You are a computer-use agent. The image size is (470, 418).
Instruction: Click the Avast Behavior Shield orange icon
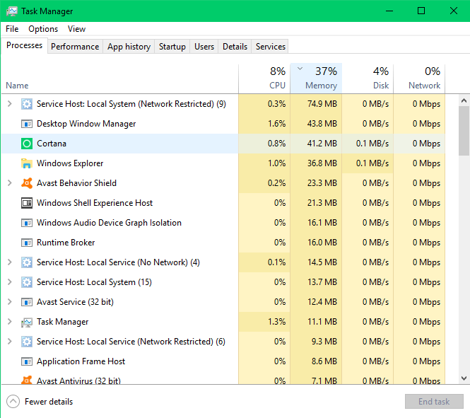pos(27,183)
